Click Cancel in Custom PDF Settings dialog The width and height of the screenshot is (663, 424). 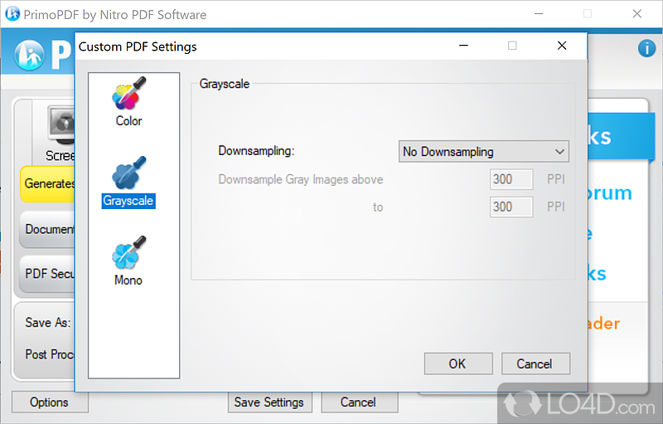535,363
